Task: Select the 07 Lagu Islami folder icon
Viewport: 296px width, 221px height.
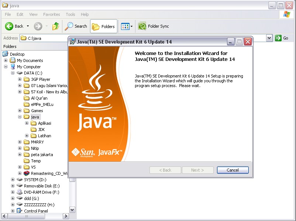Action: pos(27,86)
